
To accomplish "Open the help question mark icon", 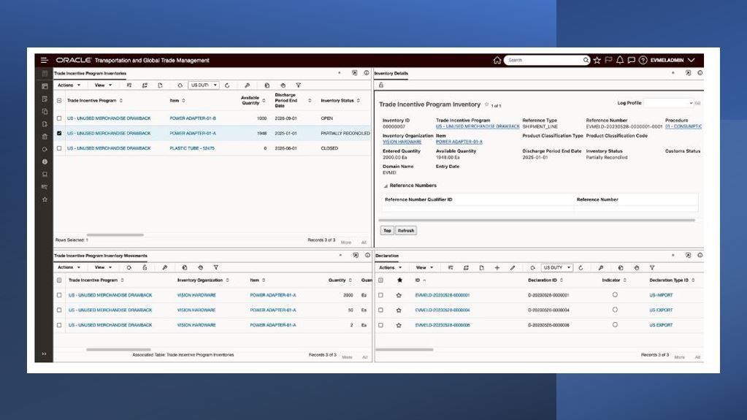I will [x=643, y=60].
